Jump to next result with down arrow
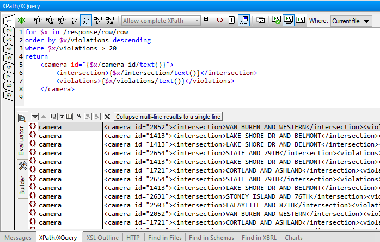The image size is (380, 242). (x=35, y=116)
